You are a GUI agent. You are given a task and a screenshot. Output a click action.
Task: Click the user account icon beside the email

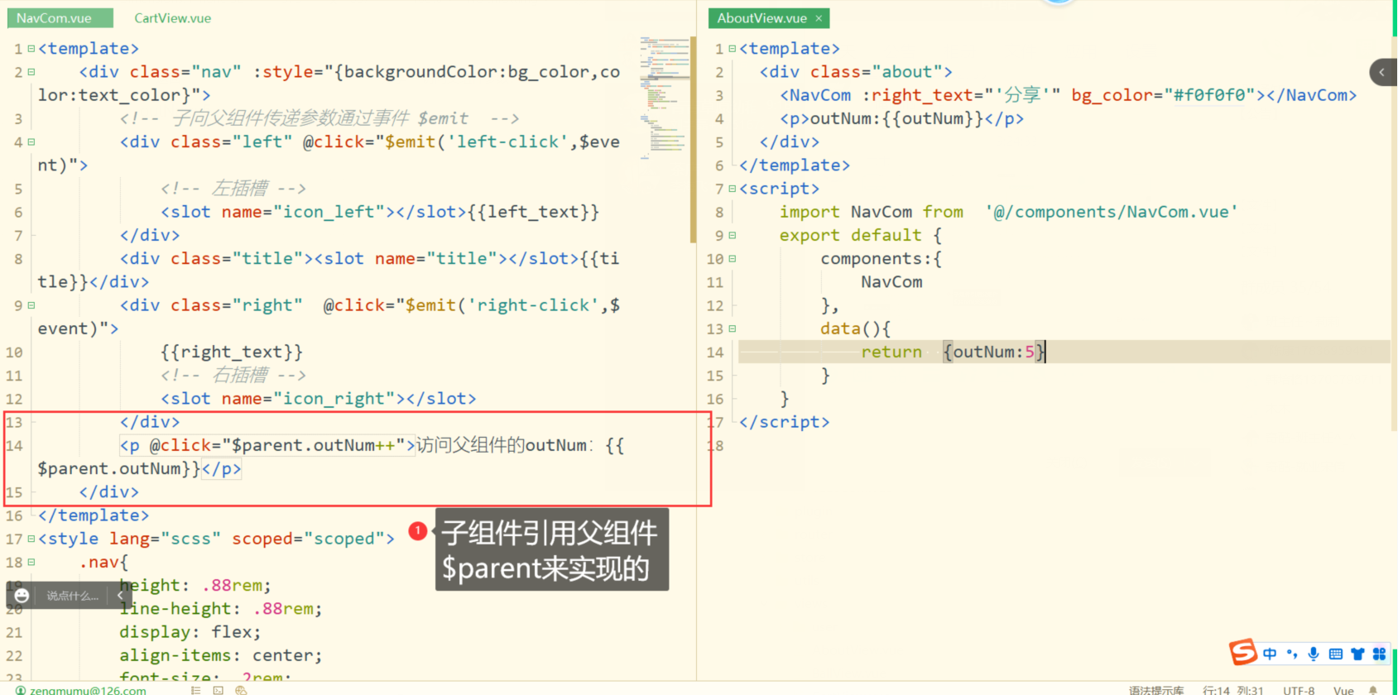tap(21, 690)
